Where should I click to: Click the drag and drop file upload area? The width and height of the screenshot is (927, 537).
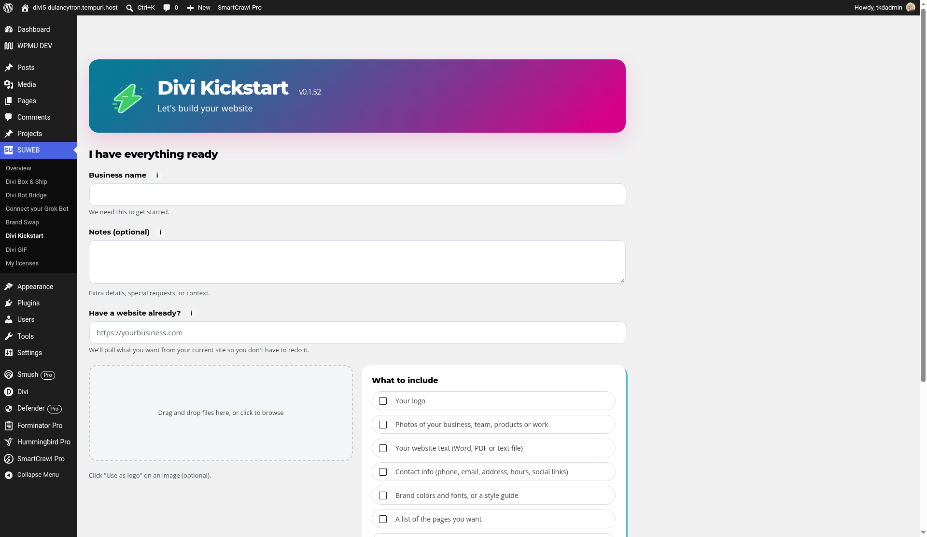tap(221, 413)
